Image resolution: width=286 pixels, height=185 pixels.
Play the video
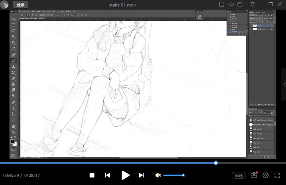point(125,175)
